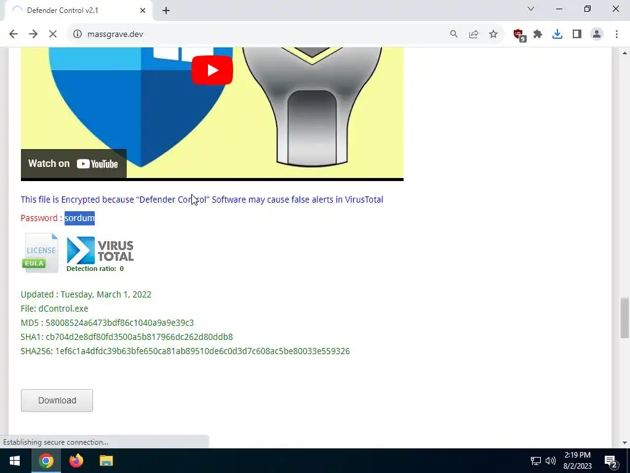
Task: Show Chrome downloads
Action: coord(557,34)
